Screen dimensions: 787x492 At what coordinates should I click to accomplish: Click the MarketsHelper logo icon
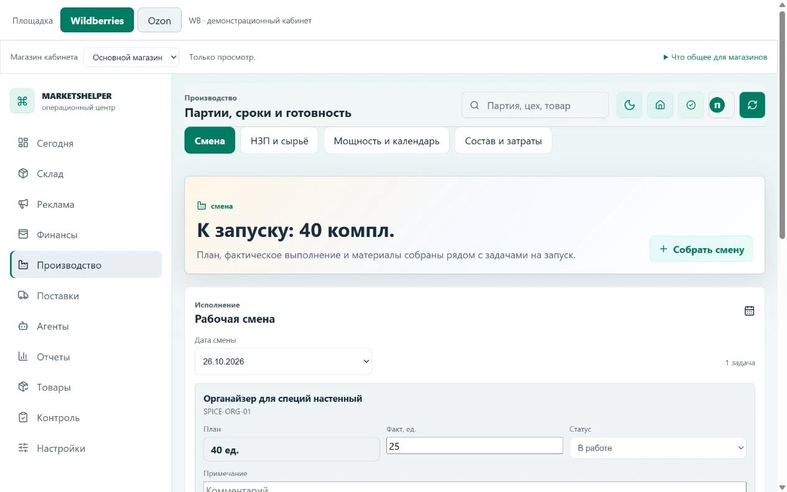coord(22,101)
